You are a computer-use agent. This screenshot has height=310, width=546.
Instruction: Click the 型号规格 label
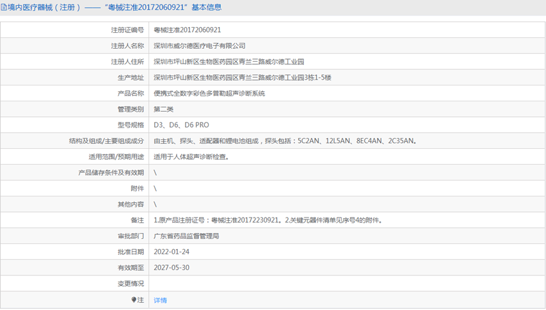(x=130, y=125)
